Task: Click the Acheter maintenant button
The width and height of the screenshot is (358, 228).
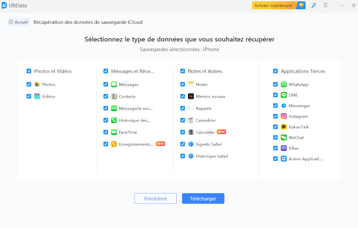Action: [278, 5]
